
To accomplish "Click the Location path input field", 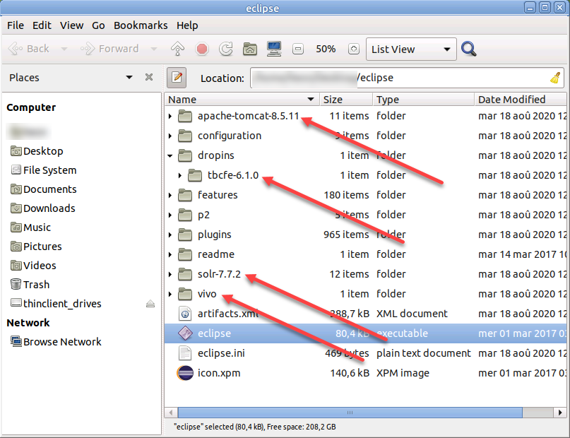I will [407, 78].
